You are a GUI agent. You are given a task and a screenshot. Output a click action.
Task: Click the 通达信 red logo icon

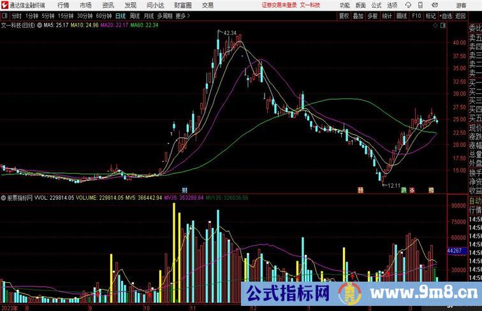(4, 5)
